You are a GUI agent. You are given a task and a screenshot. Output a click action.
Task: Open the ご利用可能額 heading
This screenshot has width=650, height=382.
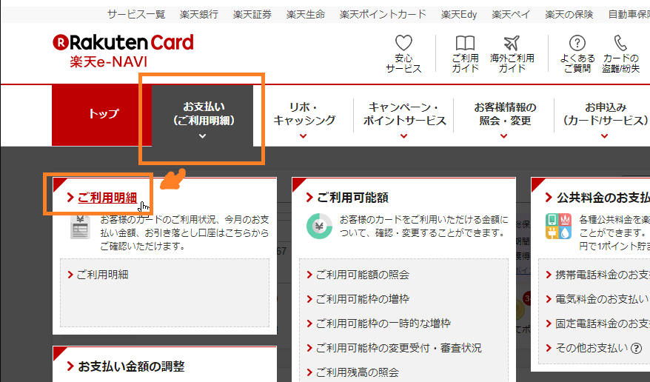pyautogui.click(x=352, y=198)
